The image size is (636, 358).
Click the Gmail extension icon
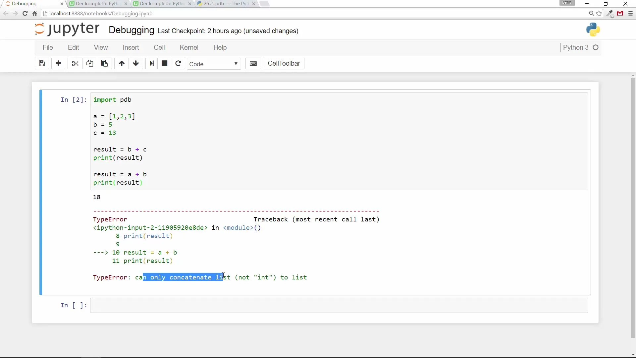pyautogui.click(x=620, y=14)
